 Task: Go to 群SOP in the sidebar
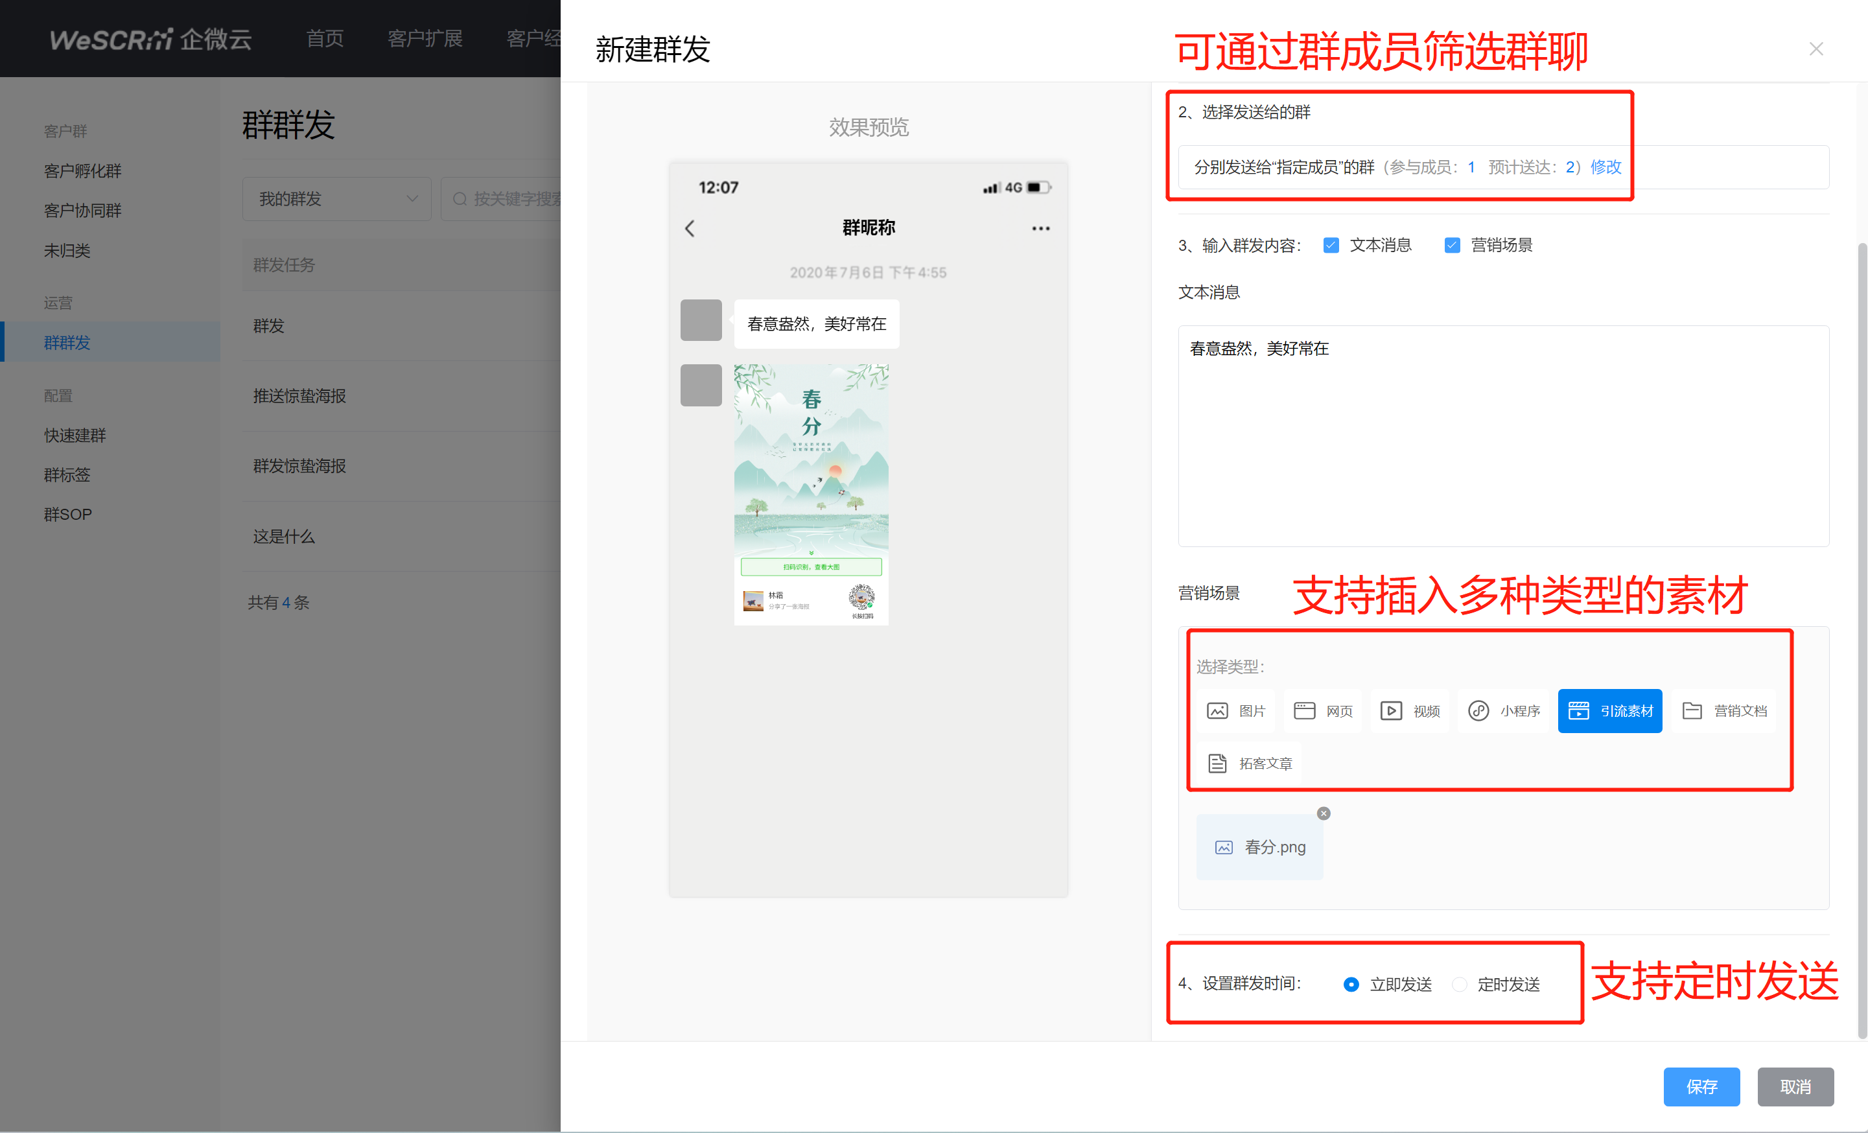pos(67,514)
